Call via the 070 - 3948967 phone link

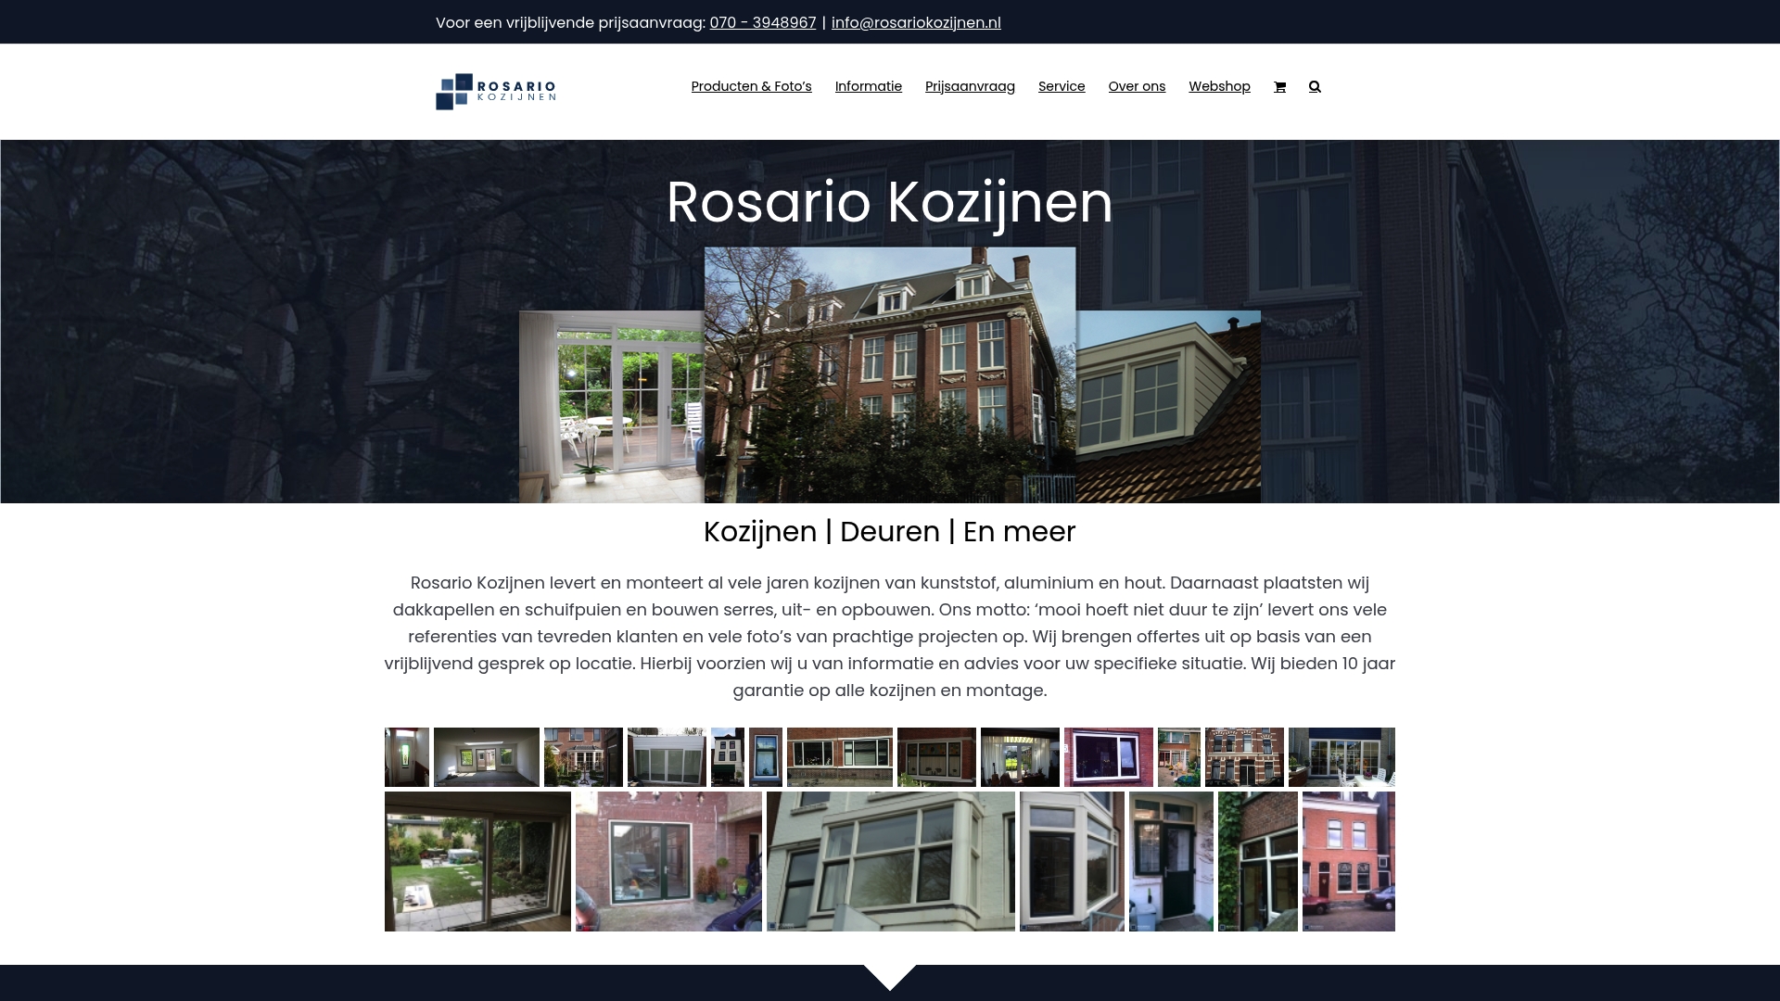tap(762, 22)
